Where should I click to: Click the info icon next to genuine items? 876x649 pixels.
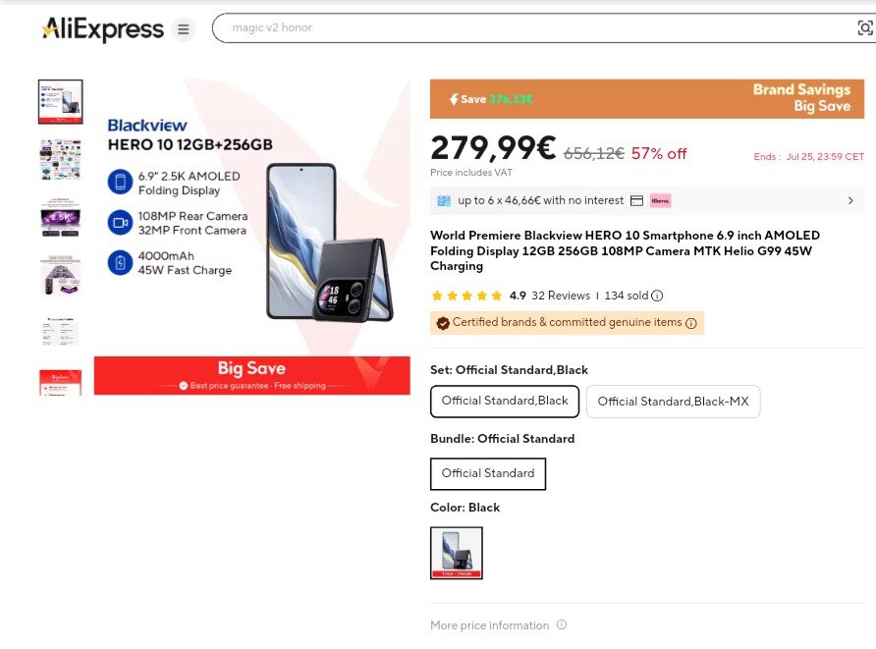coord(690,323)
